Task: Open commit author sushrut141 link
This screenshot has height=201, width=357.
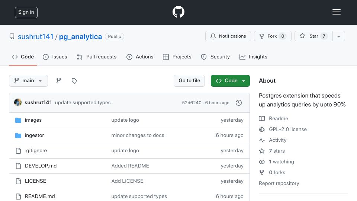Action: tap(38, 103)
